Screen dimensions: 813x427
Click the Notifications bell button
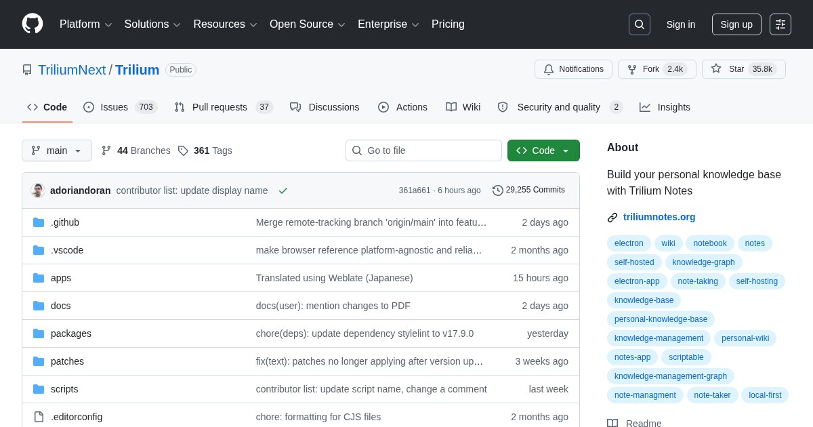coord(573,69)
